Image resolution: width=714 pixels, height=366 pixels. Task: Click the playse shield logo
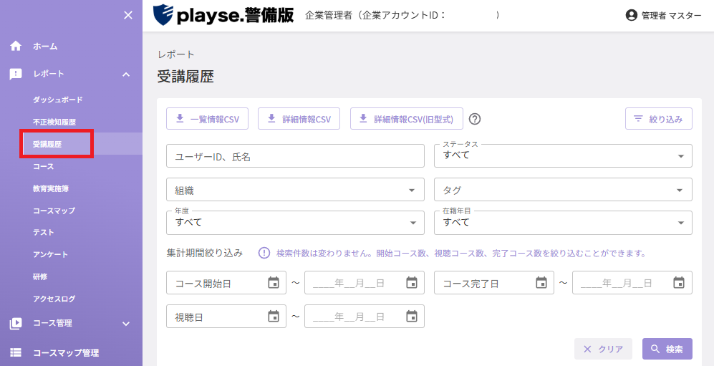click(163, 15)
